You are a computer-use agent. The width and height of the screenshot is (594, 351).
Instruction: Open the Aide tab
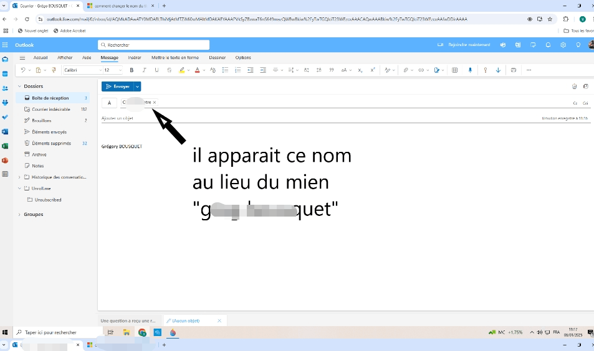[87, 57]
